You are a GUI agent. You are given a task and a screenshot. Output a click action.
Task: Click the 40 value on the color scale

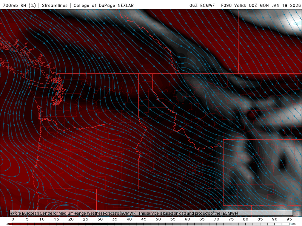129,219
